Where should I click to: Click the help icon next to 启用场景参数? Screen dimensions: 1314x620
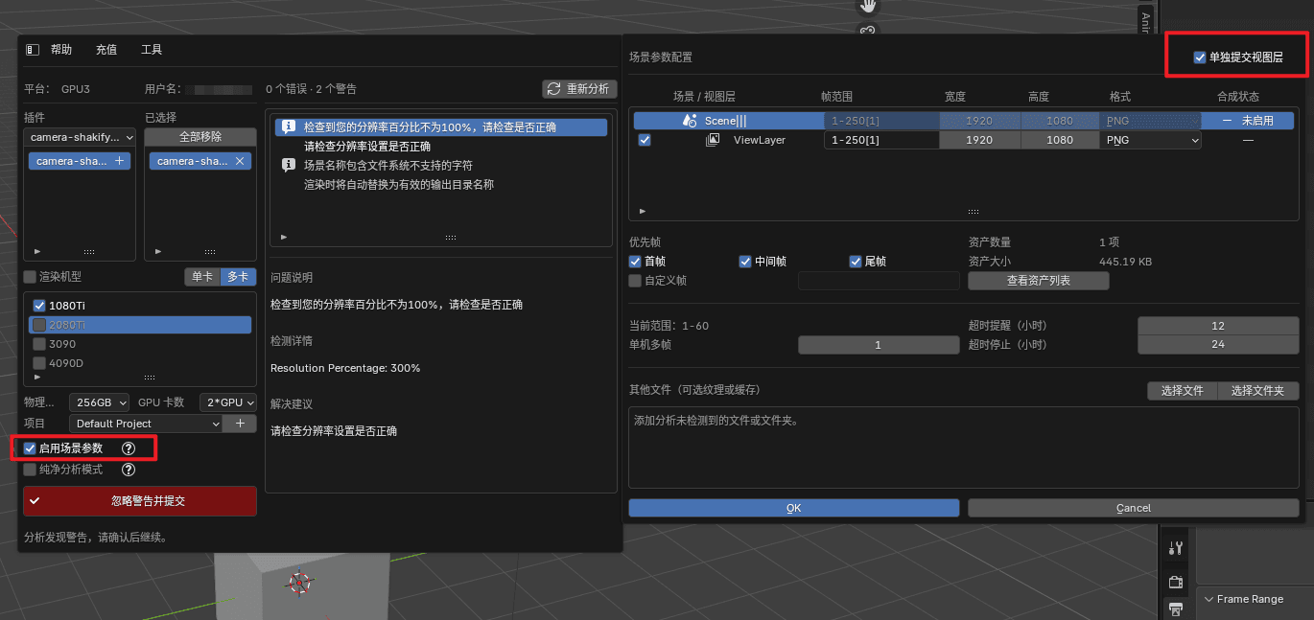pos(129,448)
